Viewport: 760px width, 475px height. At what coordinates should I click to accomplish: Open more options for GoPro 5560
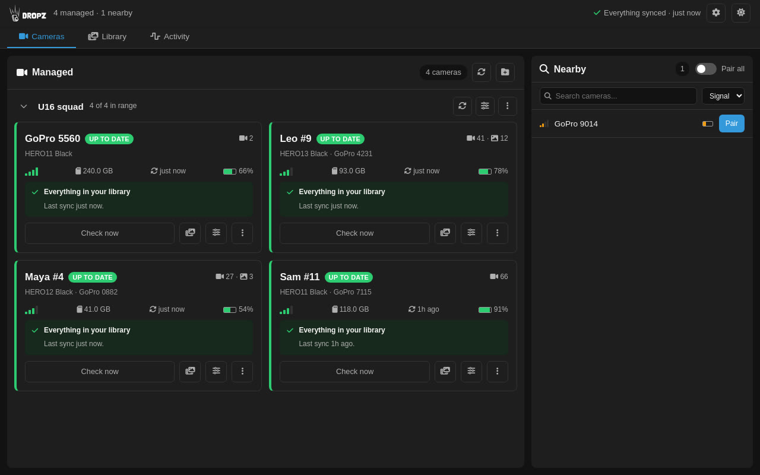pos(242,233)
